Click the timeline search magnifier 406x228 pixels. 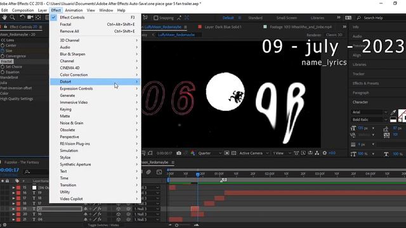click(x=27, y=172)
